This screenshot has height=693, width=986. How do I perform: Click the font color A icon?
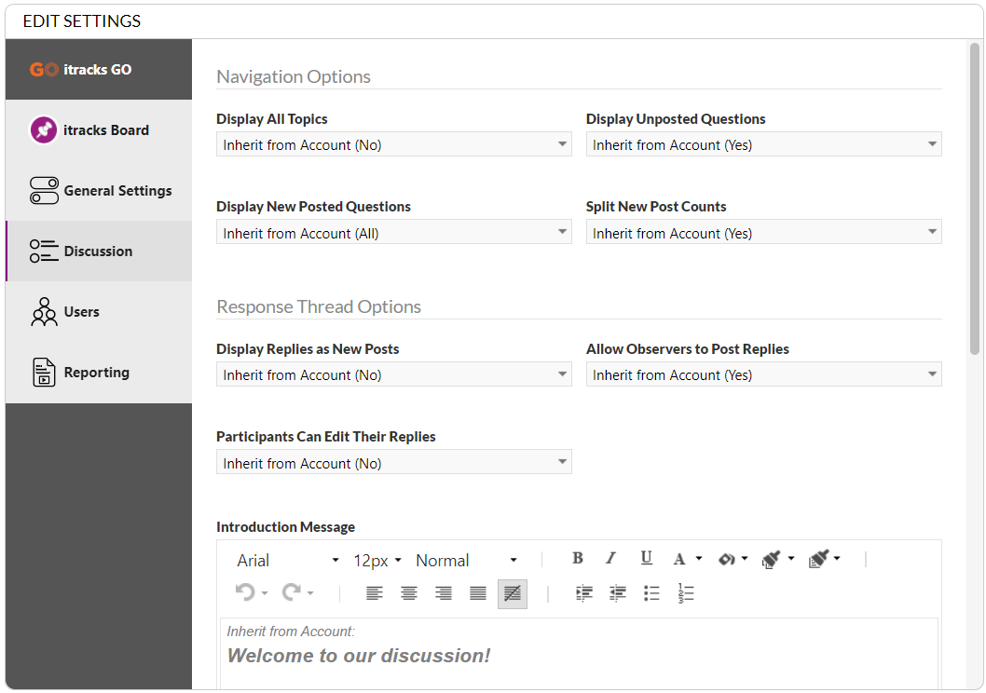click(x=679, y=559)
